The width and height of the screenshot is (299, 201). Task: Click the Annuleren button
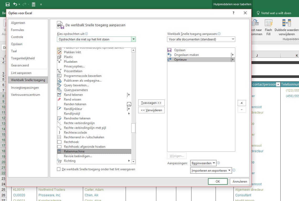click(239, 181)
